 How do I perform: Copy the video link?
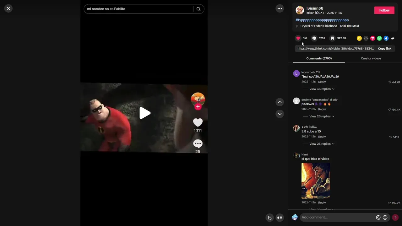tap(384, 49)
